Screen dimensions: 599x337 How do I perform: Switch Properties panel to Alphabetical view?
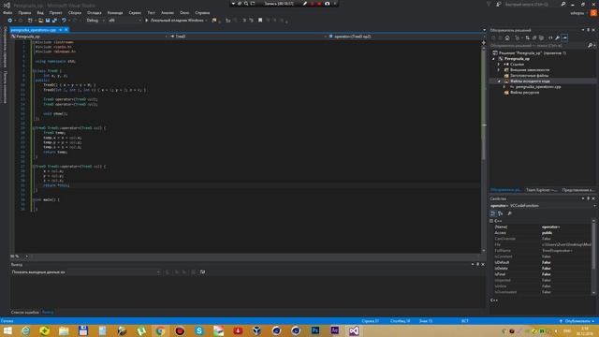501,213
